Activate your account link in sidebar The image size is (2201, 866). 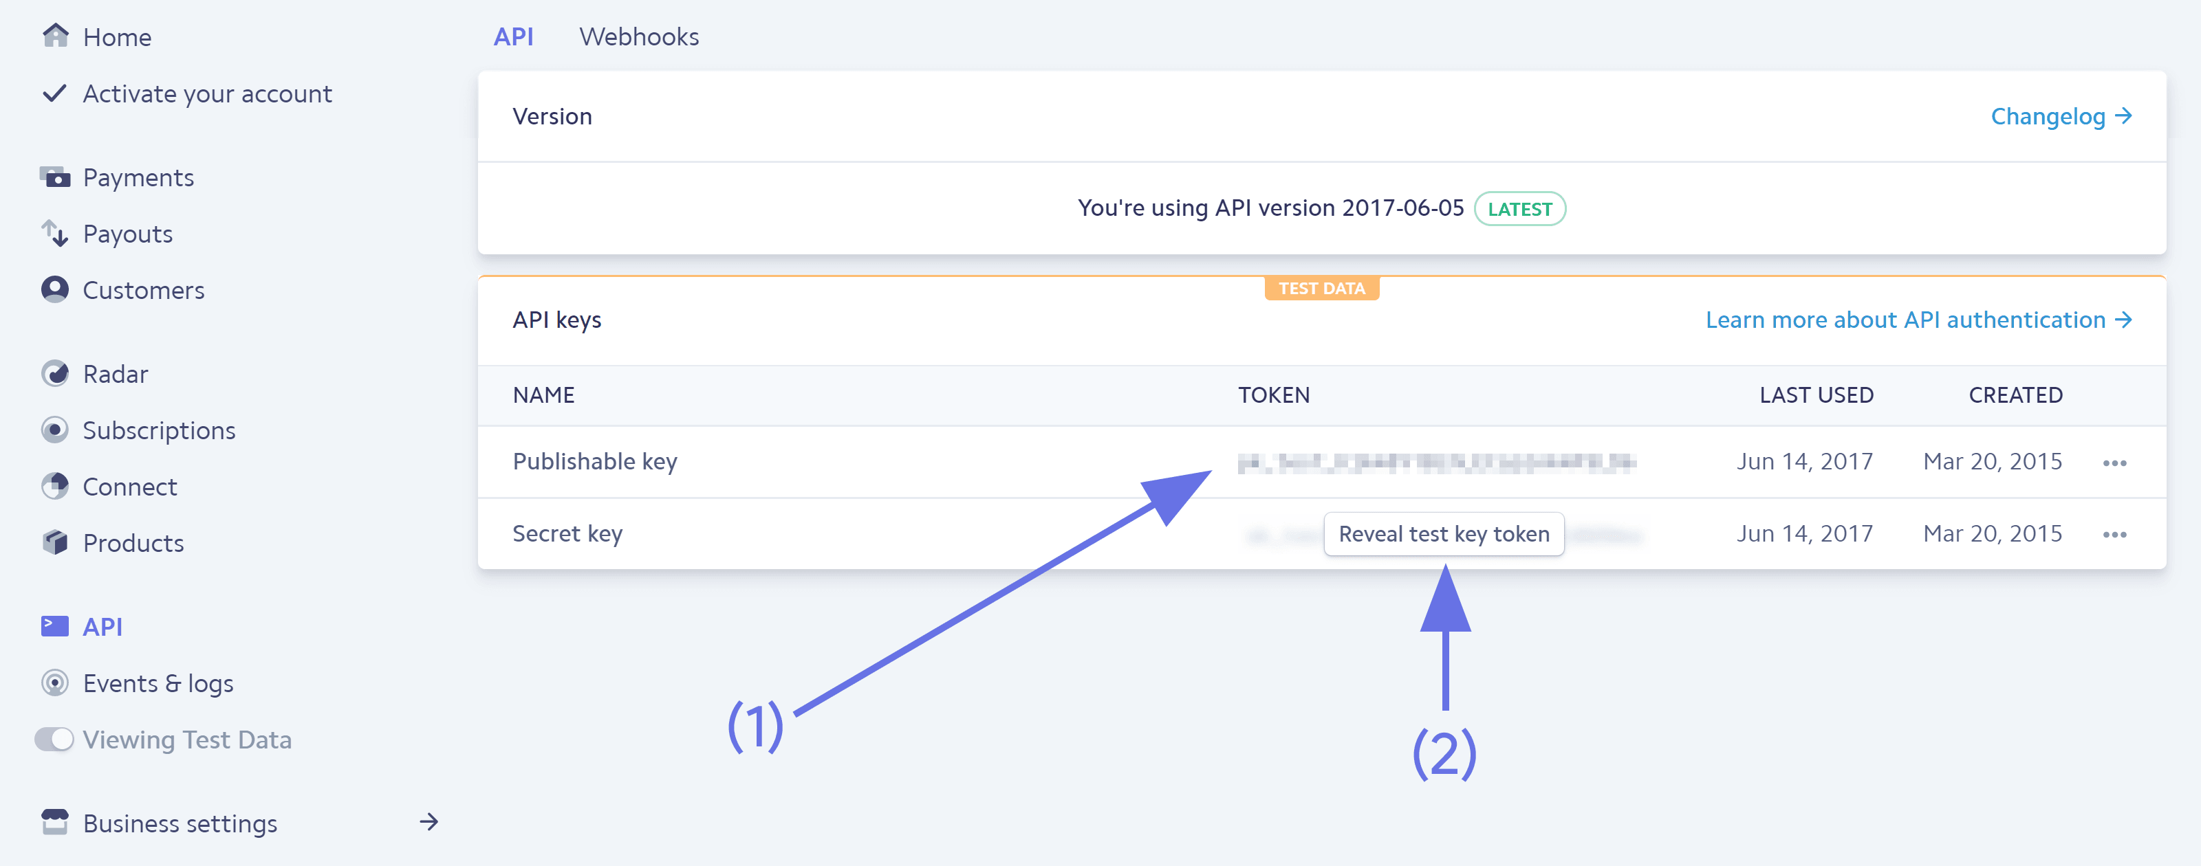click(x=208, y=94)
